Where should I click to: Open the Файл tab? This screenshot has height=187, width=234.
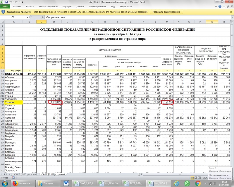(x=5, y=6)
